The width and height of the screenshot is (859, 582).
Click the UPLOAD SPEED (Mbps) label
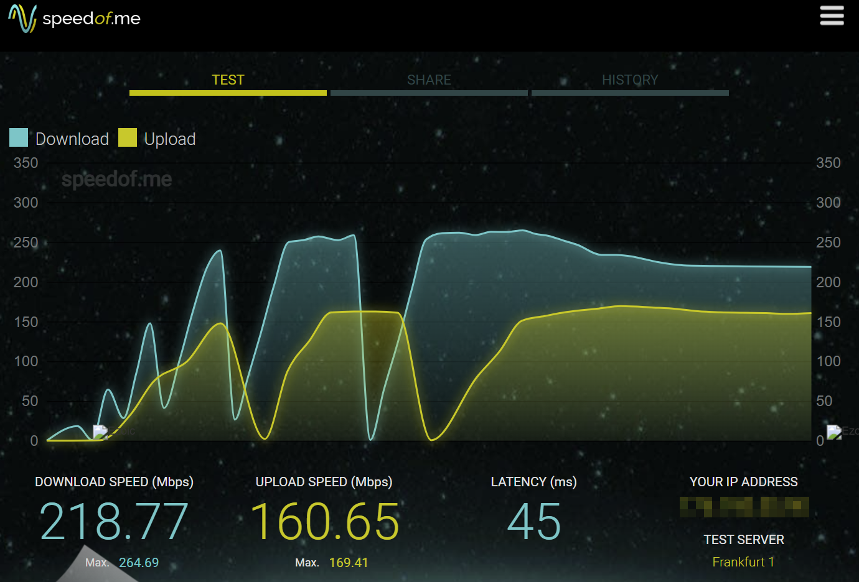pos(324,482)
